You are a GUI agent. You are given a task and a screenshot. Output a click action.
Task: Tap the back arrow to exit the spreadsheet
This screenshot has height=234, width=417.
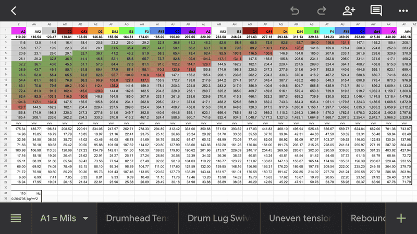(14, 10)
